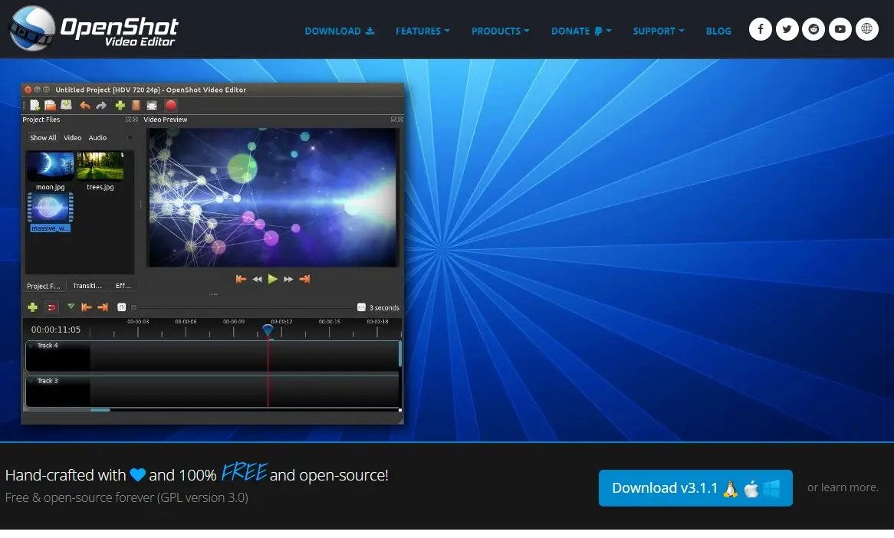
Task: Select the massive_w... video clip thumbnail
Action: coord(50,208)
